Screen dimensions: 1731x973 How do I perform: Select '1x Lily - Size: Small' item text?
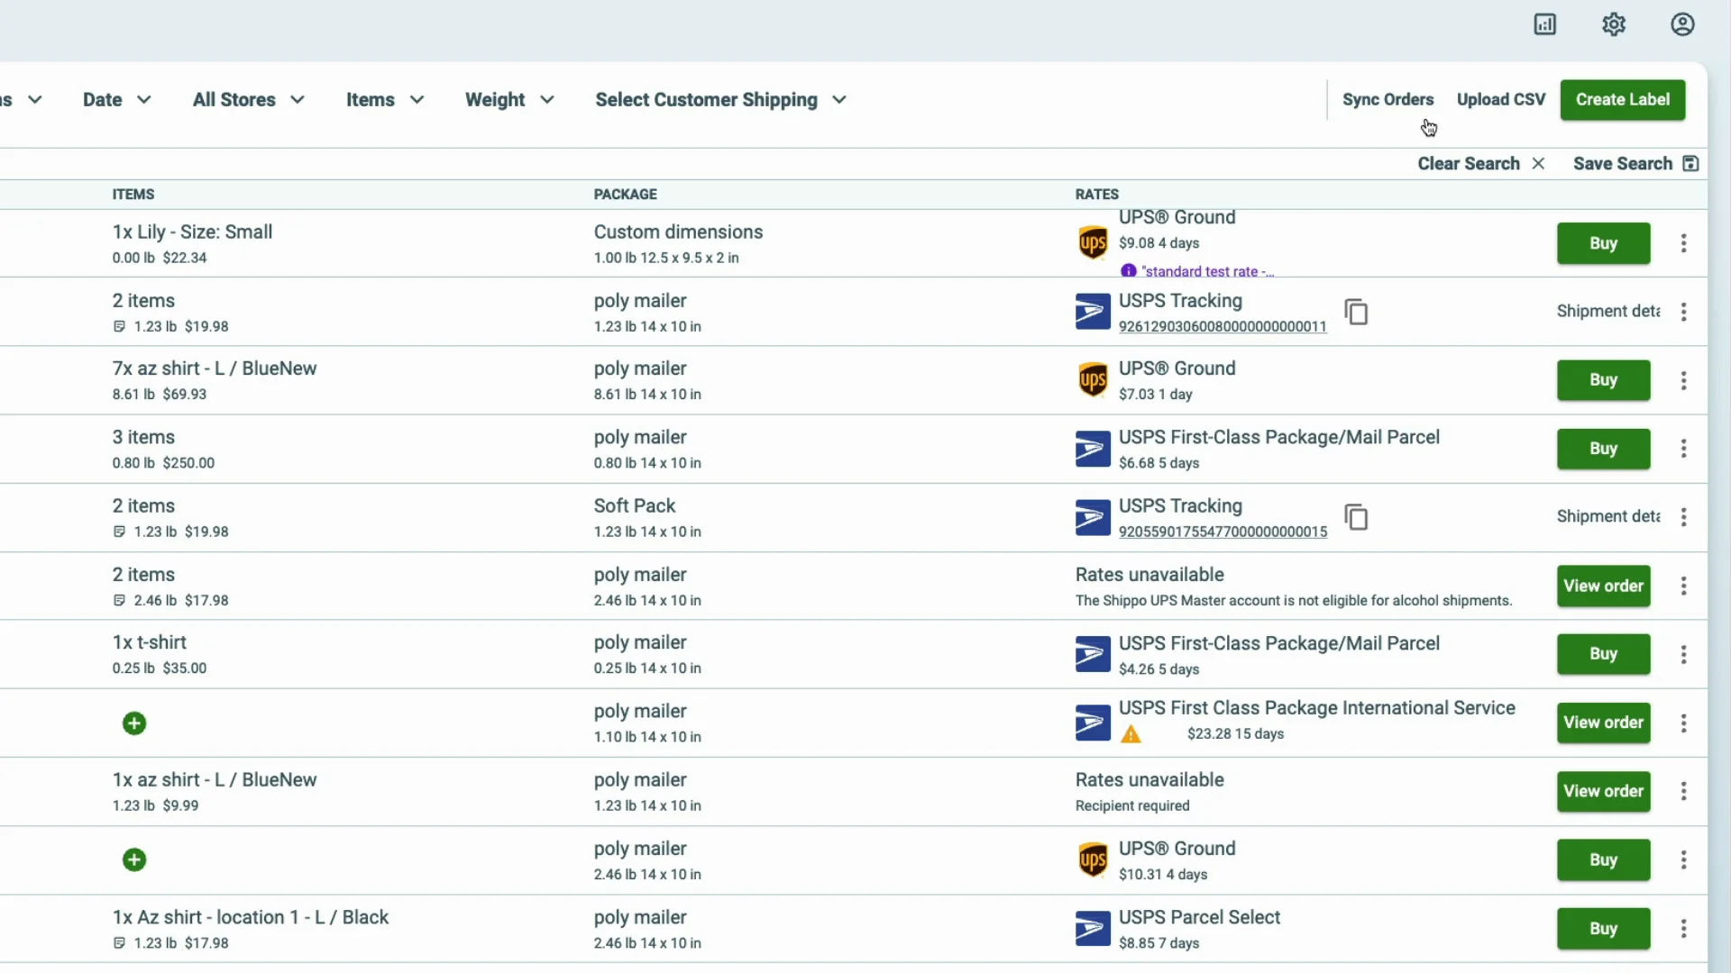pos(192,232)
